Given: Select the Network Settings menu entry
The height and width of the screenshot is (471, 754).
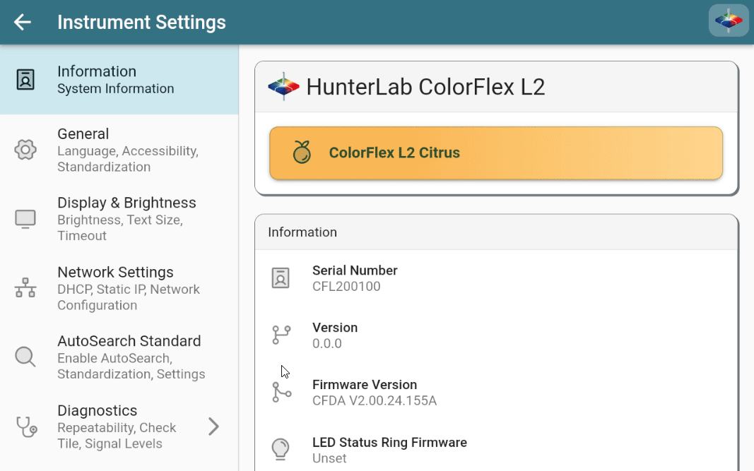Looking at the screenshot, I should pyautogui.click(x=127, y=288).
